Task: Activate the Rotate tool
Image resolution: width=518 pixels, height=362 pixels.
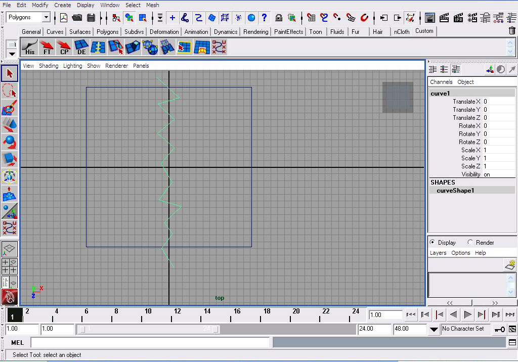Action: 10,142
